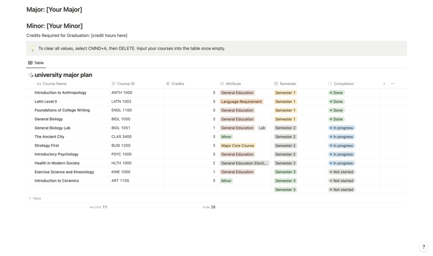
Task: Change Semester 3 in the empty last row
Action: point(285,190)
